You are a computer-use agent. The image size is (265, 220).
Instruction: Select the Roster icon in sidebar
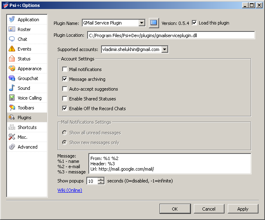pyautogui.click(x=12, y=29)
